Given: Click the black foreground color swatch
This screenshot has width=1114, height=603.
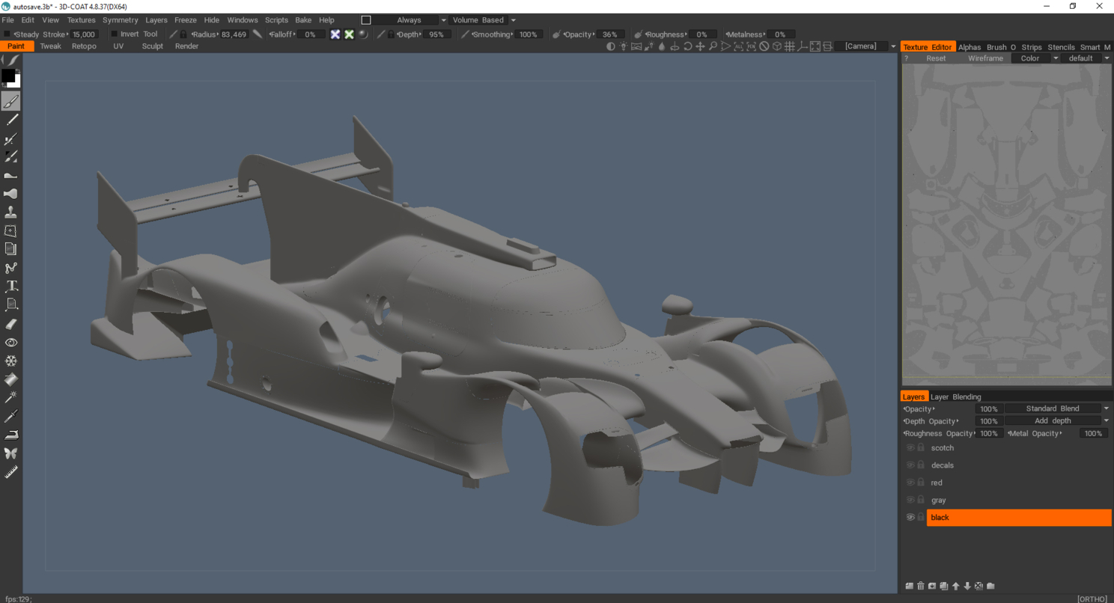Looking at the screenshot, I should coord(7,76).
